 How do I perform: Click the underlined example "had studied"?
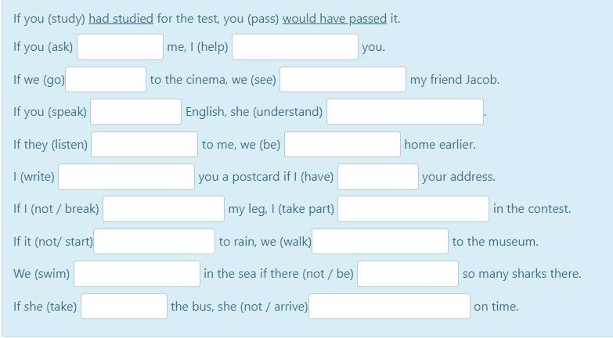(121, 18)
